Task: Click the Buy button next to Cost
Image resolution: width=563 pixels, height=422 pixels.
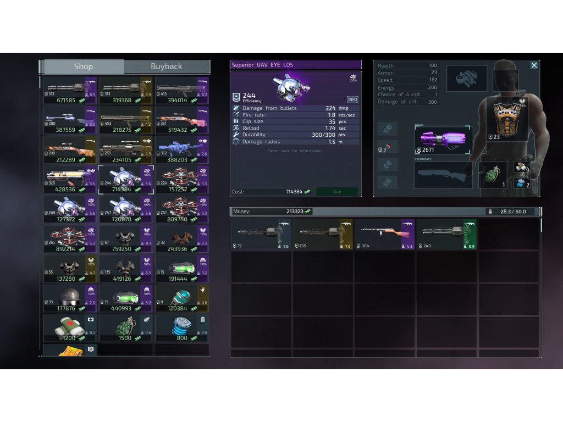Action: pos(337,192)
